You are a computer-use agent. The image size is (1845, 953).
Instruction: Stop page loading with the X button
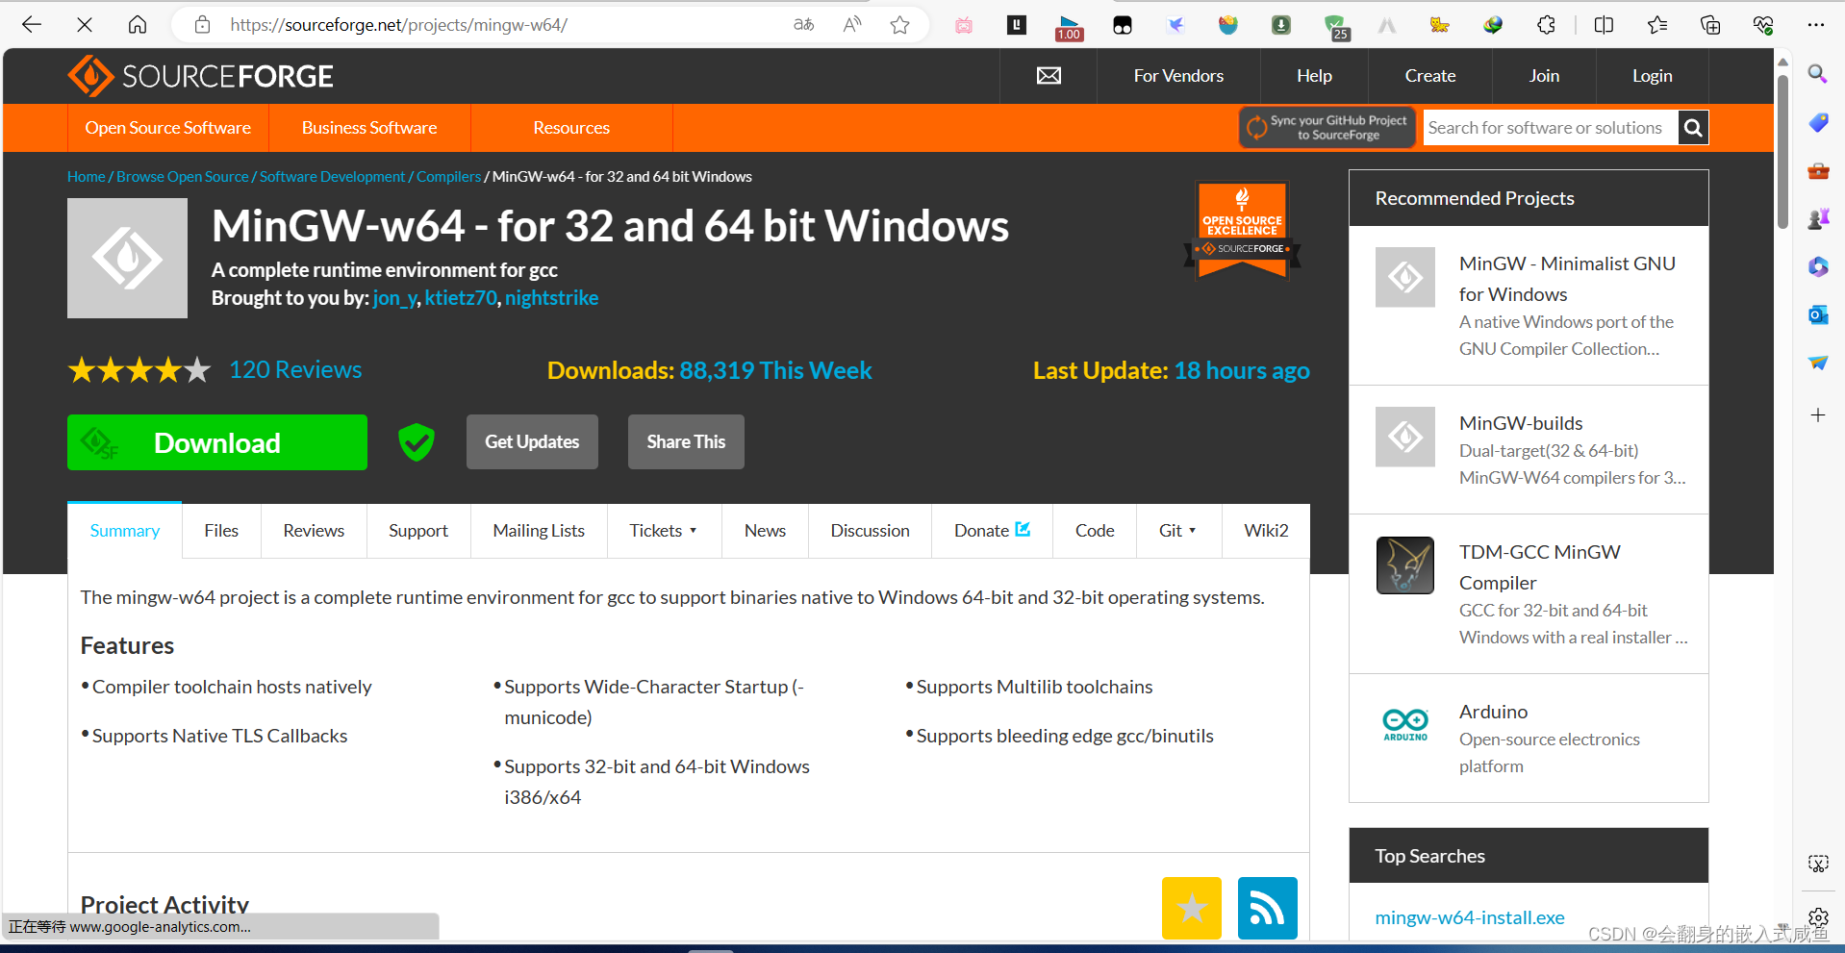click(x=85, y=25)
